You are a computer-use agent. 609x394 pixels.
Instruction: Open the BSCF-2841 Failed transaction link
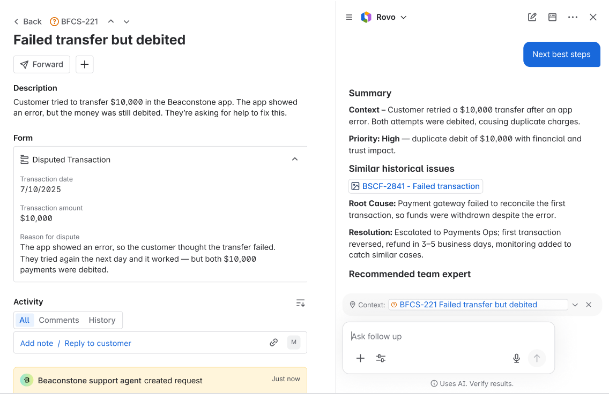[415, 186]
